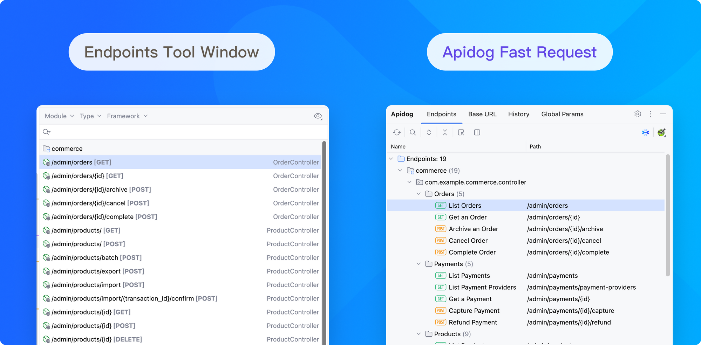Toggle the eye visibility icon in Endpoints window
The width and height of the screenshot is (701, 345).
click(x=318, y=116)
